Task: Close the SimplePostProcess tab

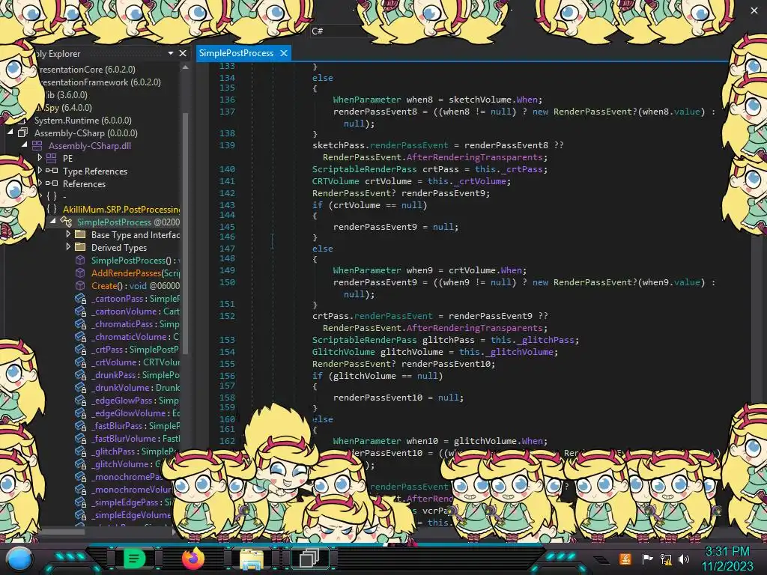Action: [x=284, y=53]
